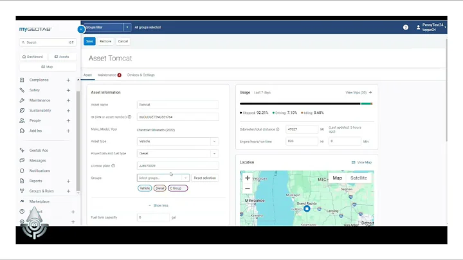Open the PennyTest24 user account menu

(x=431, y=27)
